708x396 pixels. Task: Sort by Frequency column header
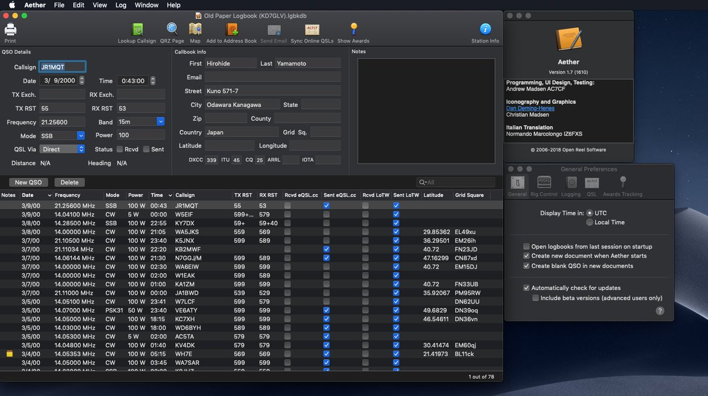pyautogui.click(x=78, y=195)
